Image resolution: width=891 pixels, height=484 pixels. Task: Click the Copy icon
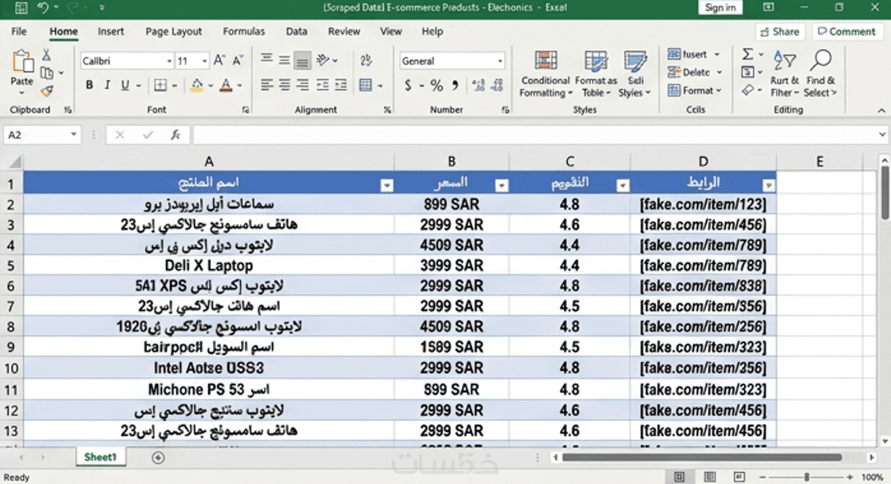point(46,73)
